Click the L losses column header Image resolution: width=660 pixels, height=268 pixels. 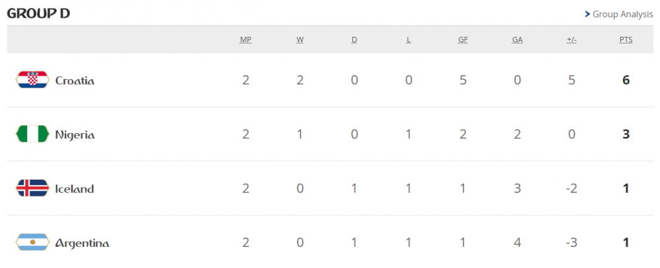point(409,40)
